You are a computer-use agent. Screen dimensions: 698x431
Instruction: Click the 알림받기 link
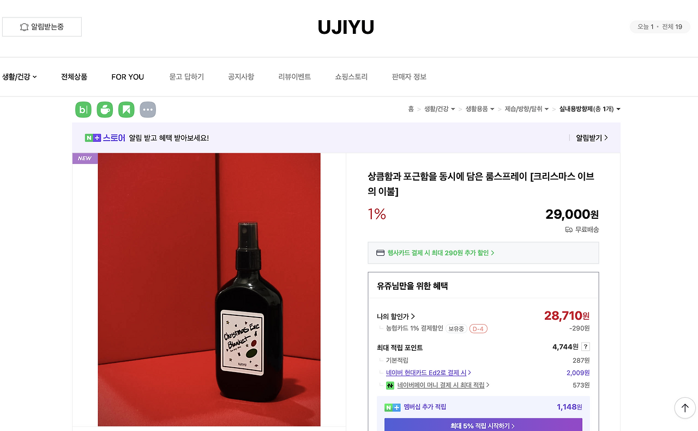[x=592, y=138]
